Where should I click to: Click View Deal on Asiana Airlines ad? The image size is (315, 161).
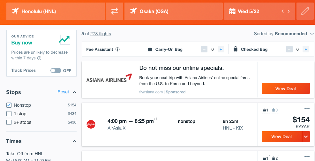point(286,88)
